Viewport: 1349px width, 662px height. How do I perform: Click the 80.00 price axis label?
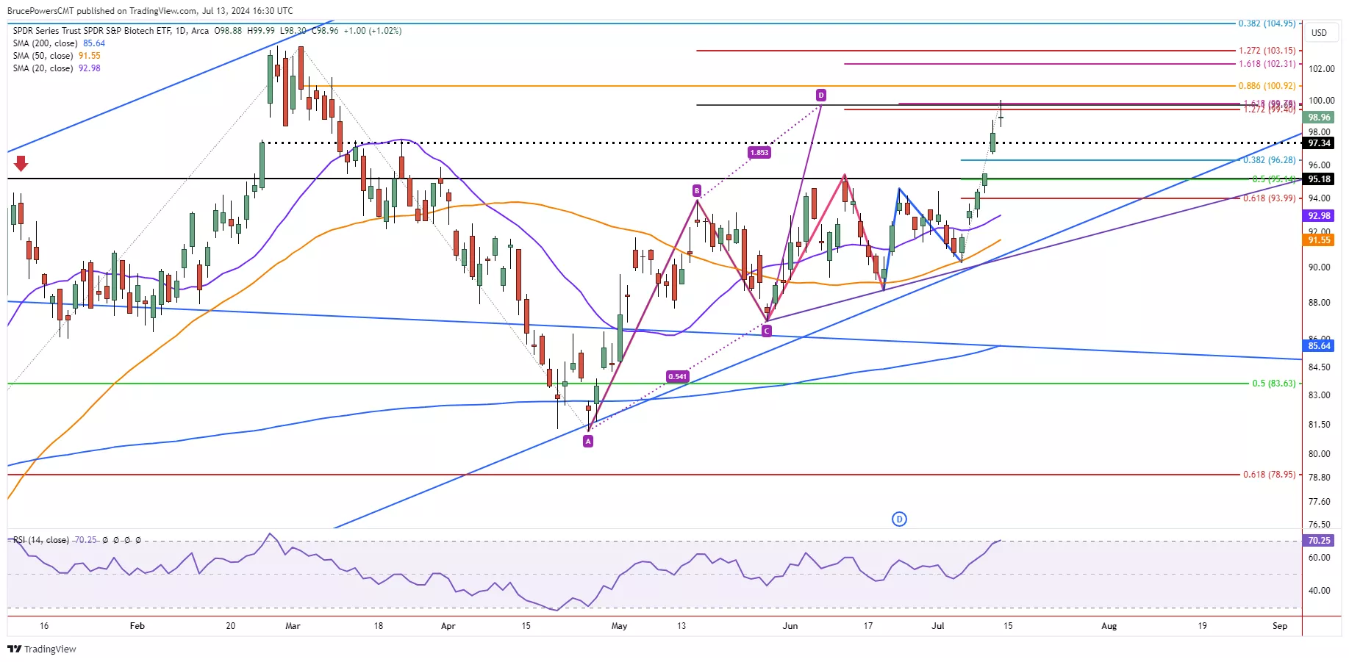click(1319, 454)
